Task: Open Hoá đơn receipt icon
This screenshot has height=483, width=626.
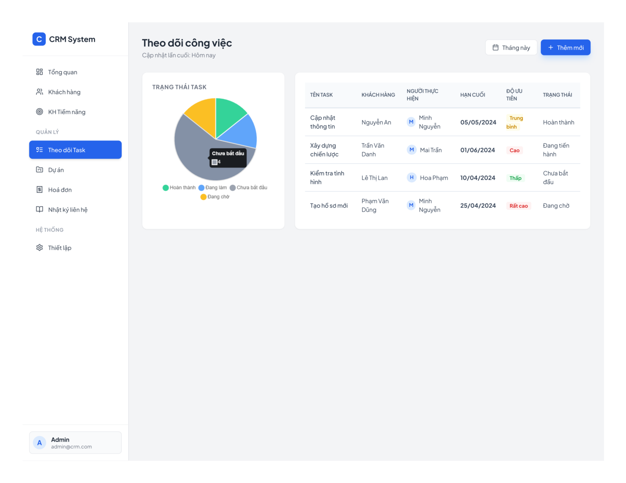Action: click(40, 190)
